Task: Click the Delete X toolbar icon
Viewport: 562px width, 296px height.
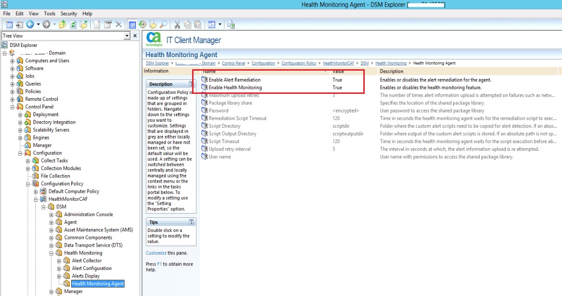Action: click(119, 24)
